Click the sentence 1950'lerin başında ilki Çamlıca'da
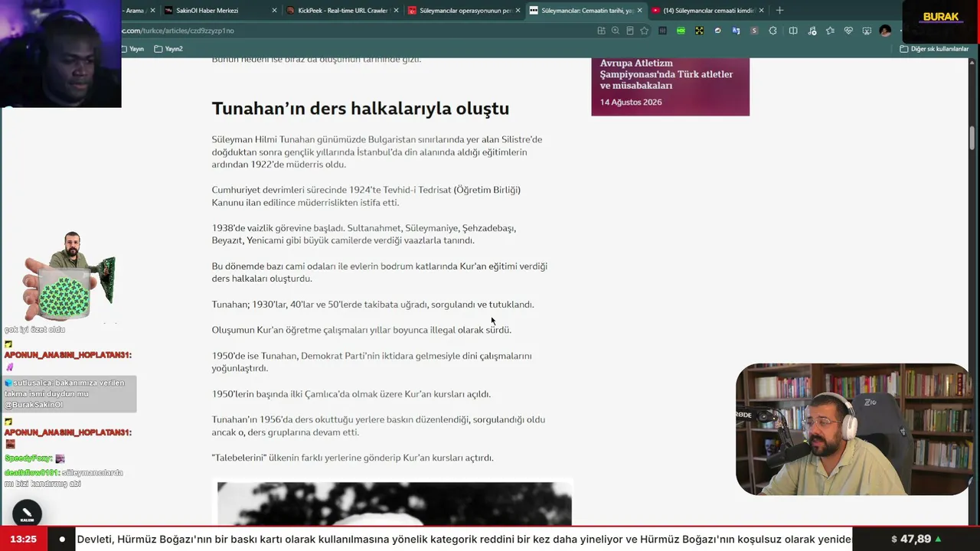Viewport: 980px width, 551px height. 351,394
